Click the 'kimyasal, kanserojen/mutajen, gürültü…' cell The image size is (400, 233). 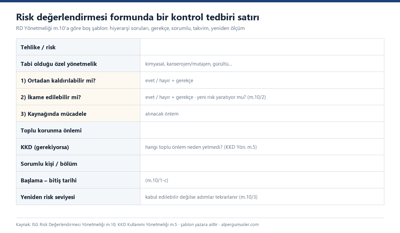point(262,64)
